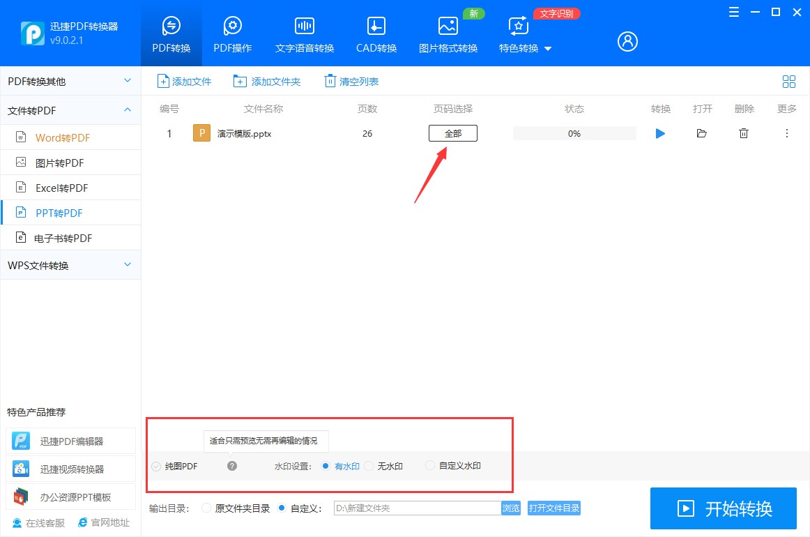Click the 页码选择 column header
The image size is (810, 537).
453,109
